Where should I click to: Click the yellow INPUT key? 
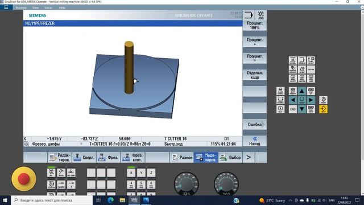pos(323,109)
